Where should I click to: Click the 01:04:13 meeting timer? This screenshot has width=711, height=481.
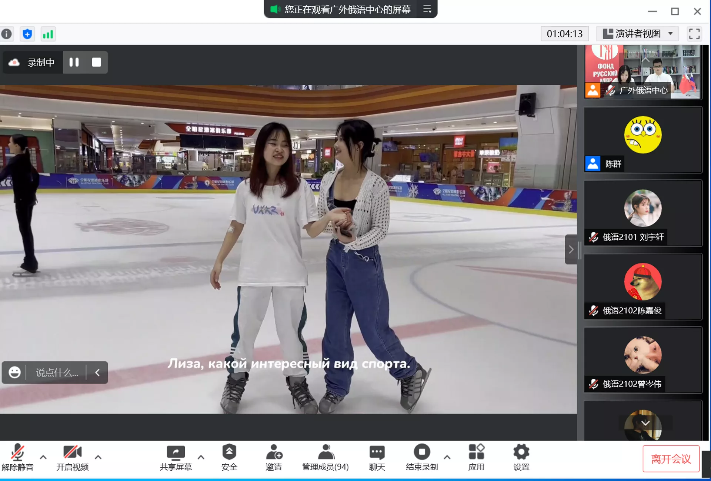[565, 34]
